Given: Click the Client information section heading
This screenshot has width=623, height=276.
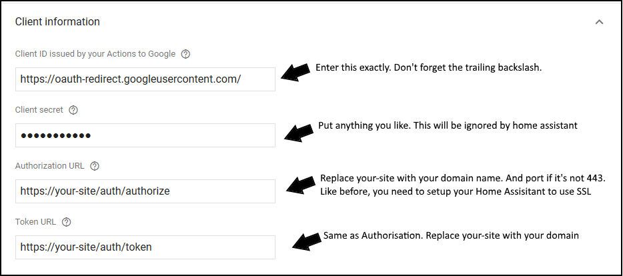Looking at the screenshot, I should click(57, 21).
